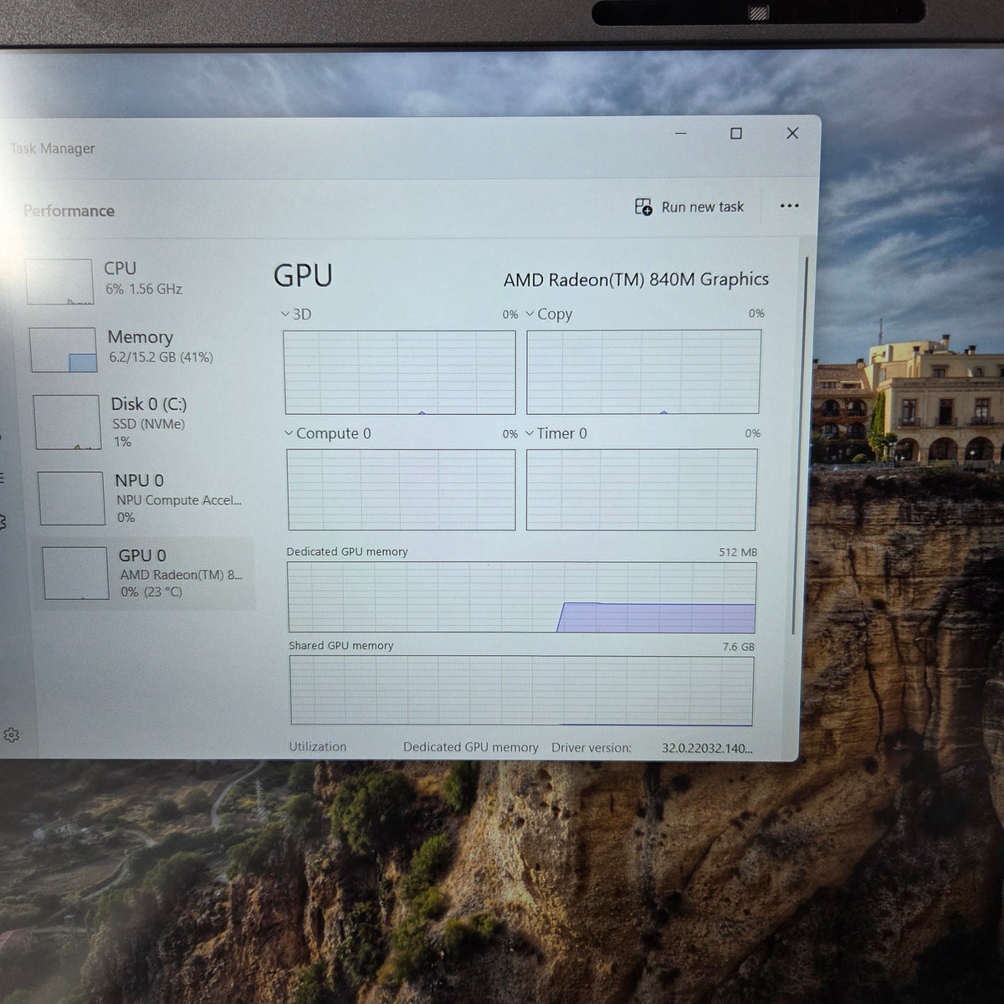
Task: Click the bottom Dedicated GPU memory stat label
Action: [x=471, y=747]
